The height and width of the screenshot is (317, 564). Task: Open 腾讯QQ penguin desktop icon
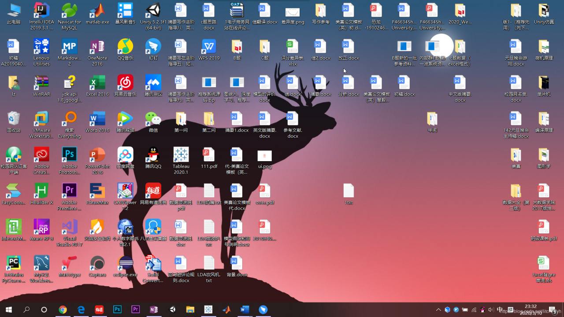pyautogui.click(x=153, y=158)
